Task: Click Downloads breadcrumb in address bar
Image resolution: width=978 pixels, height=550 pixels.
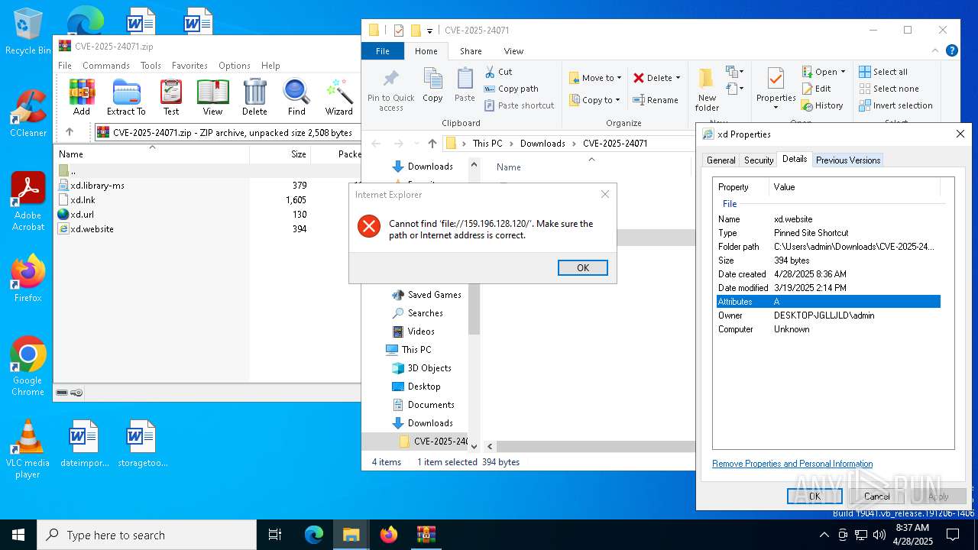Action: [x=542, y=143]
